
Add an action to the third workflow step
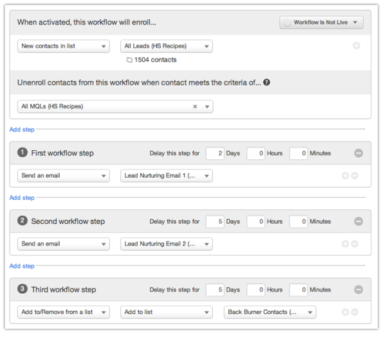point(345,313)
